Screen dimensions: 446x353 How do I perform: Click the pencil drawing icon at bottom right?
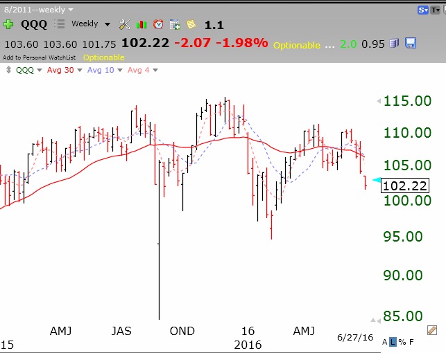[431, 330]
